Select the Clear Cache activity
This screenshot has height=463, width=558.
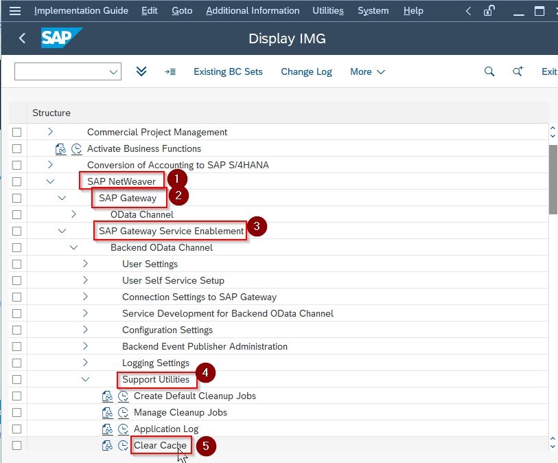[x=160, y=446]
